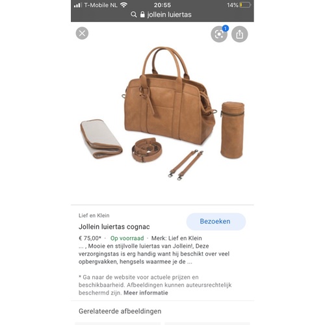
Task: Tap the 20:55 clock in status bar
Action: pos(162,5)
